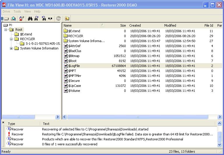Image resolution: width=224 pixels, height=155 pixels.
Task: Click file list scroll left arrow
Action: tap(64, 117)
